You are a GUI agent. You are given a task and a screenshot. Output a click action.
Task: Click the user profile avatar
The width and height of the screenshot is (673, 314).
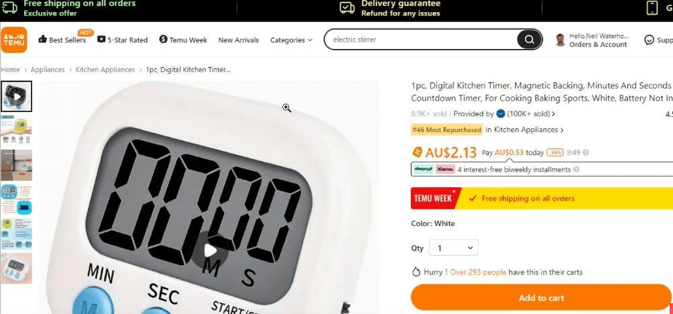click(x=560, y=40)
